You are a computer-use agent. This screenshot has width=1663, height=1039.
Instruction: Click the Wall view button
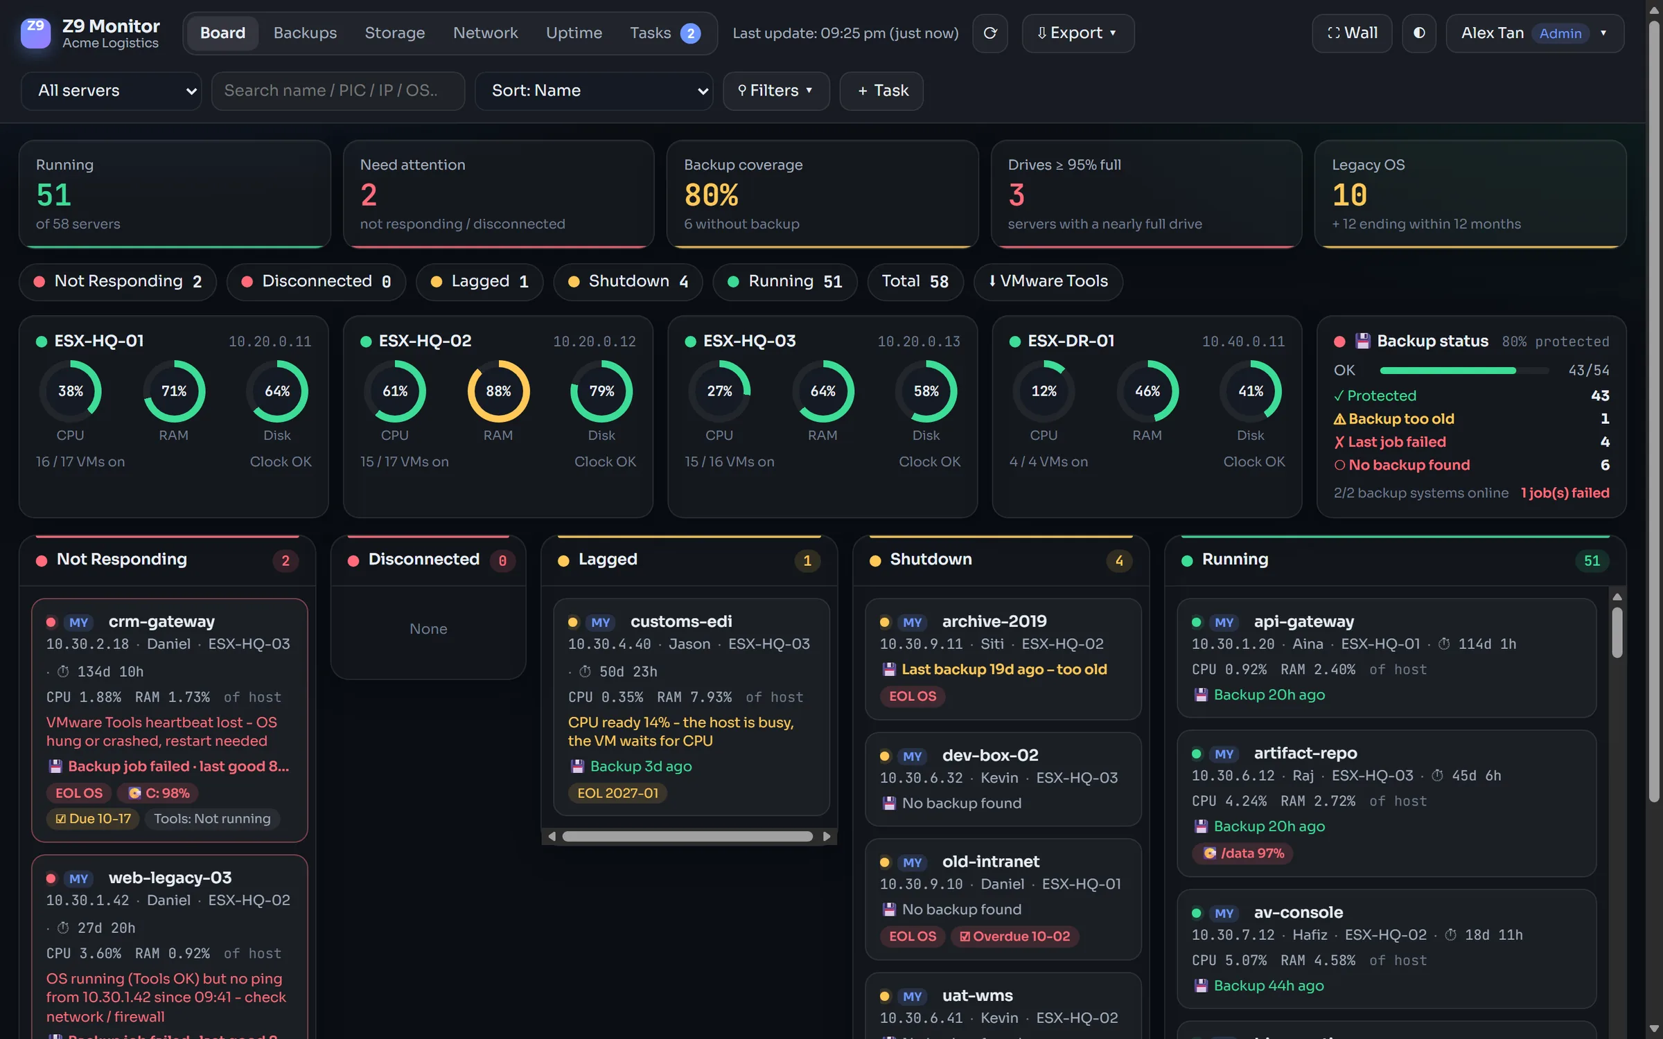[x=1352, y=33]
